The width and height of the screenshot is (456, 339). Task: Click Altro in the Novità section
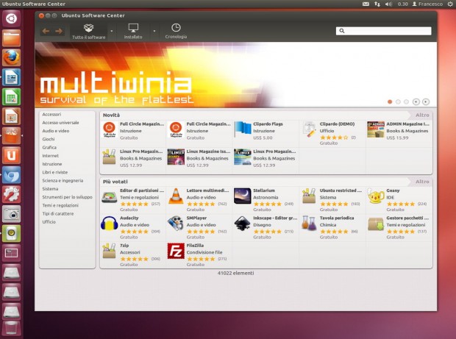pos(422,115)
